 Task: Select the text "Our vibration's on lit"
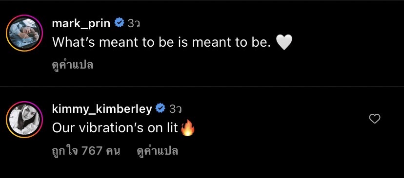tap(115, 128)
